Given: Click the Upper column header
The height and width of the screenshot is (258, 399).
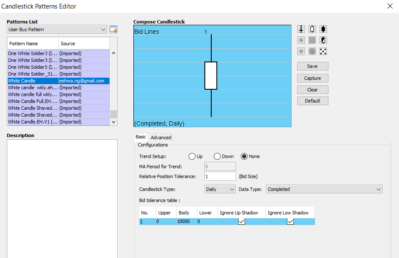Looking at the screenshot, I should (166, 212).
